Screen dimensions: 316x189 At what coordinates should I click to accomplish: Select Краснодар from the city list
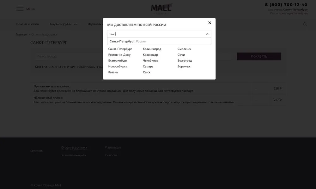pyautogui.click(x=151, y=54)
